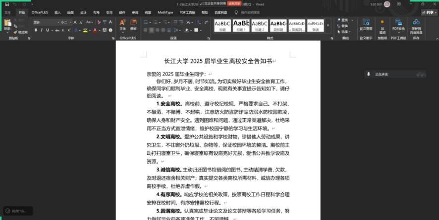Switch to the 插入 (Insert) tab
Screen dimensions: 439x220
(x=57, y=12)
